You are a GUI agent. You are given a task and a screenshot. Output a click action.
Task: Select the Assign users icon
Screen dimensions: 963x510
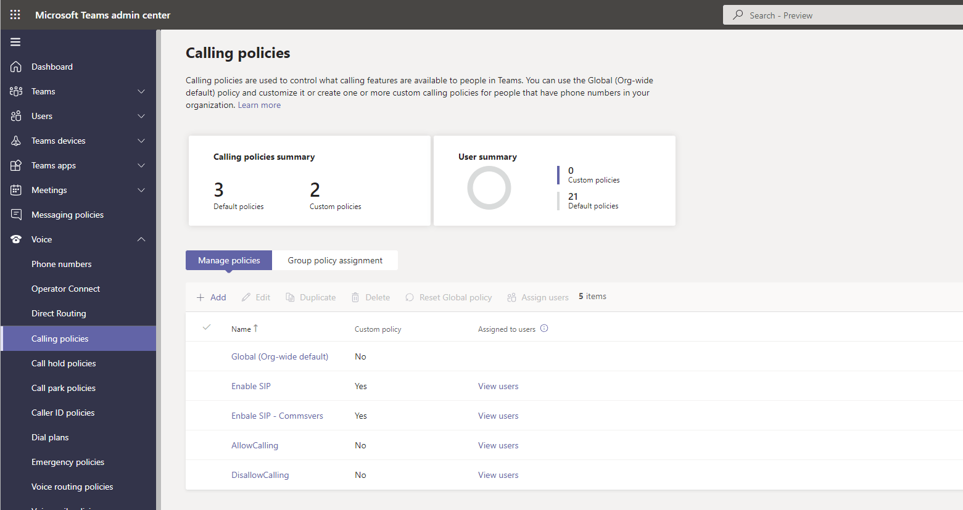[511, 297]
